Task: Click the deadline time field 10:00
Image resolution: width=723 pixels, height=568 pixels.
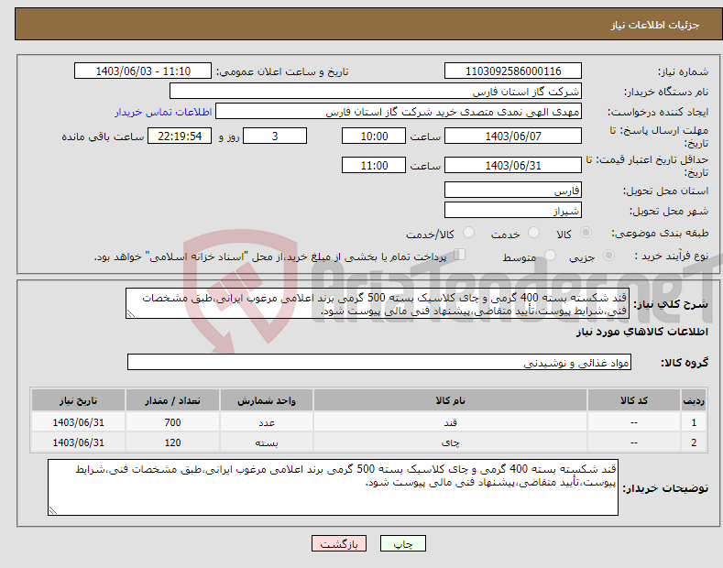Action: pyautogui.click(x=374, y=136)
